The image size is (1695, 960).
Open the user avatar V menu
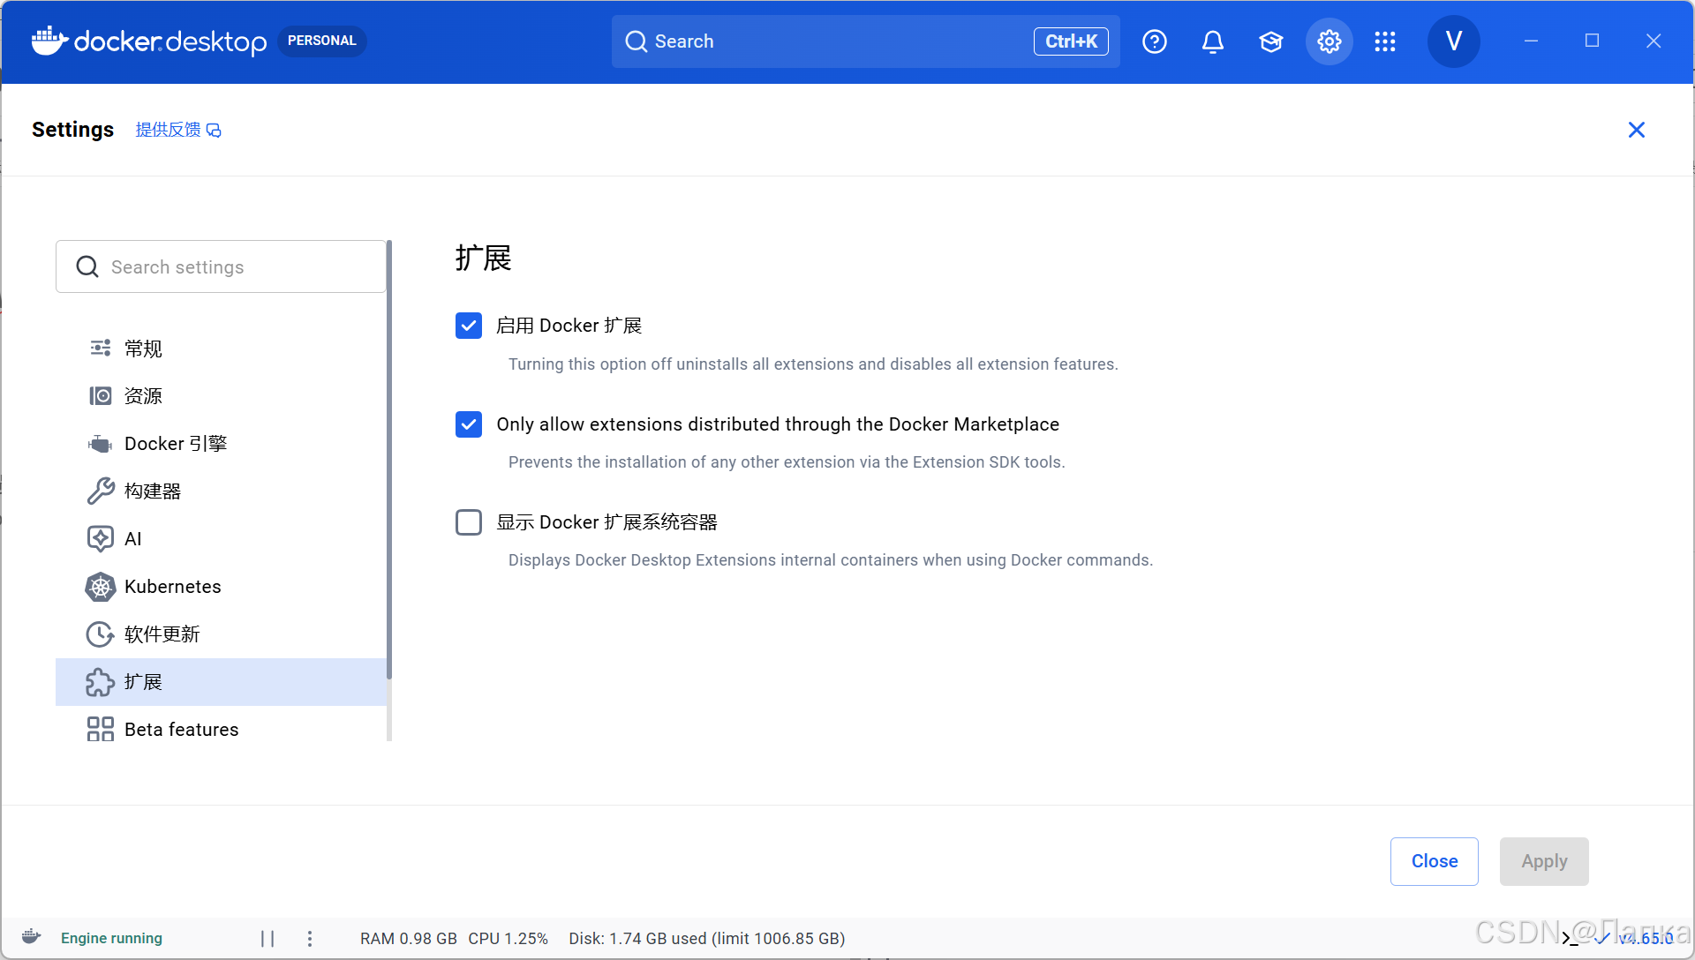[1453, 41]
